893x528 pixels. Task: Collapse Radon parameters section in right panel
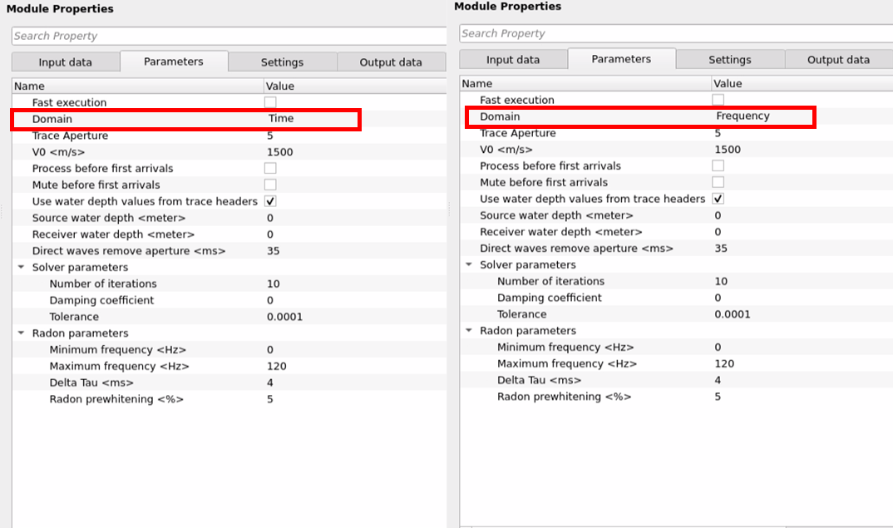point(469,331)
